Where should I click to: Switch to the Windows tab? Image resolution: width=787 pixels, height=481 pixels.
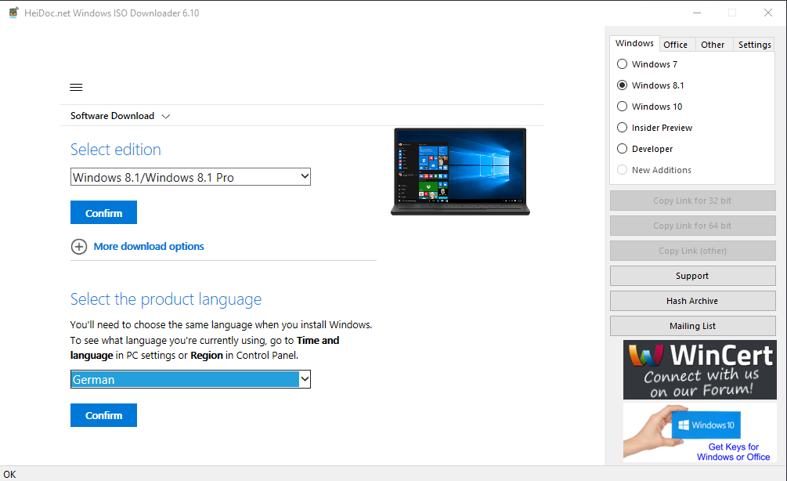[634, 43]
